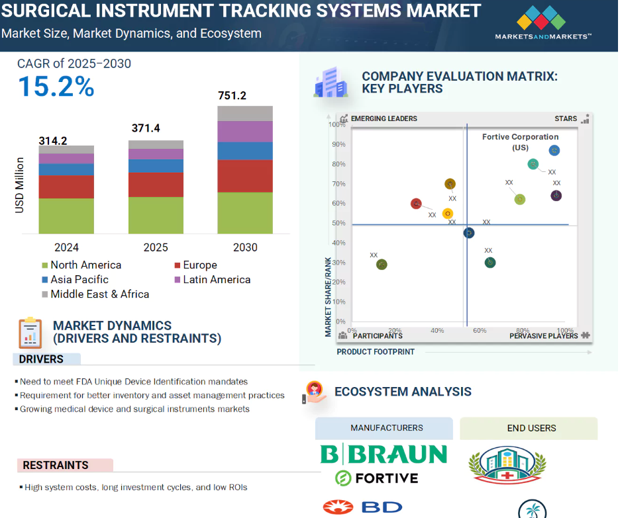620x518 pixels.
Task: Click the 2030 axis label under the chart
Action: coord(245,247)
